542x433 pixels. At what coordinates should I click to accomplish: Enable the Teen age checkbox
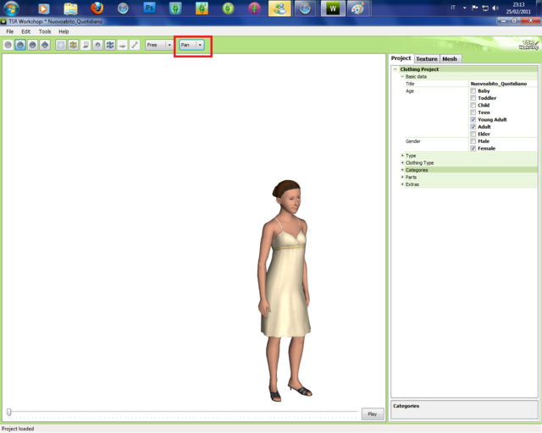pos(473,112)
